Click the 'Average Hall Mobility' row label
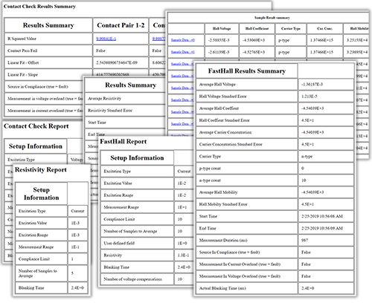The height and width of the screenshot is (303, 372). 218,192
